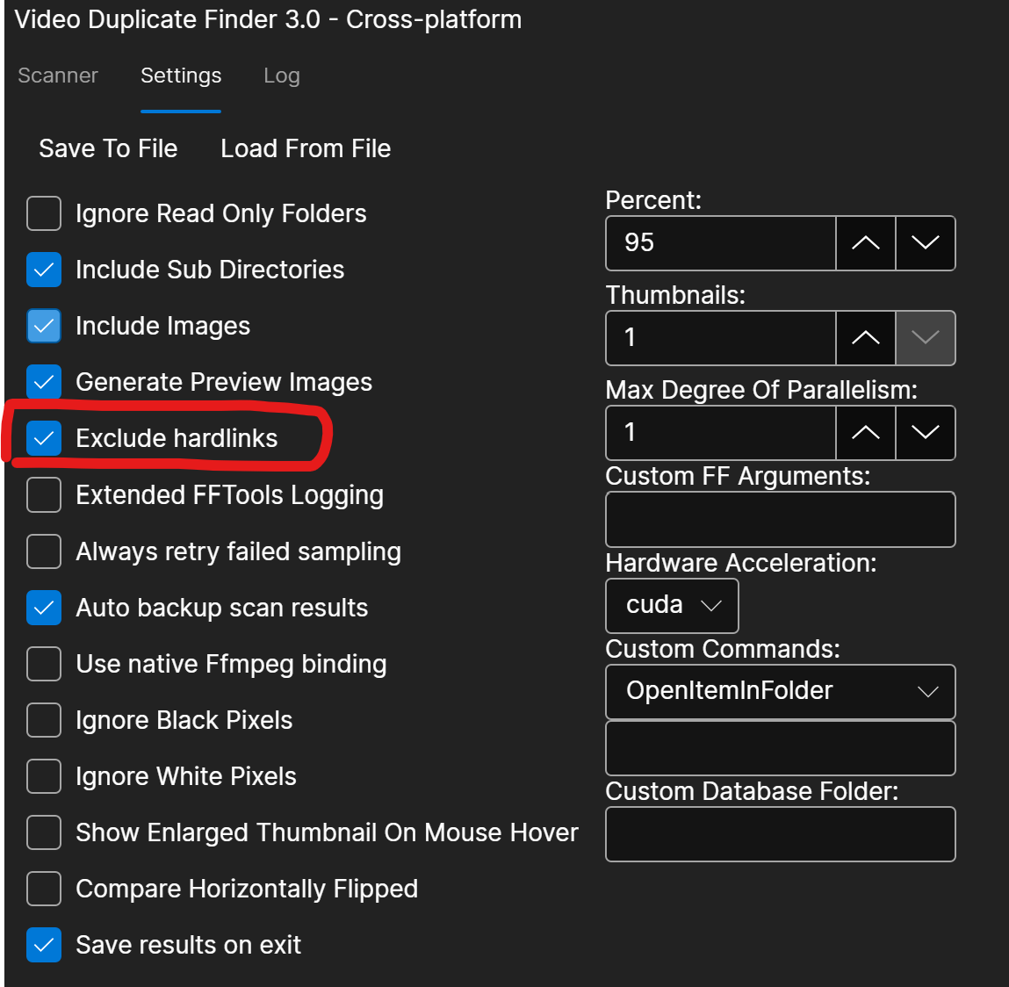This screenshot has width=1009, height=987.
Task: Increase the Percent value using the up arrow
Action: coord(864,243)
